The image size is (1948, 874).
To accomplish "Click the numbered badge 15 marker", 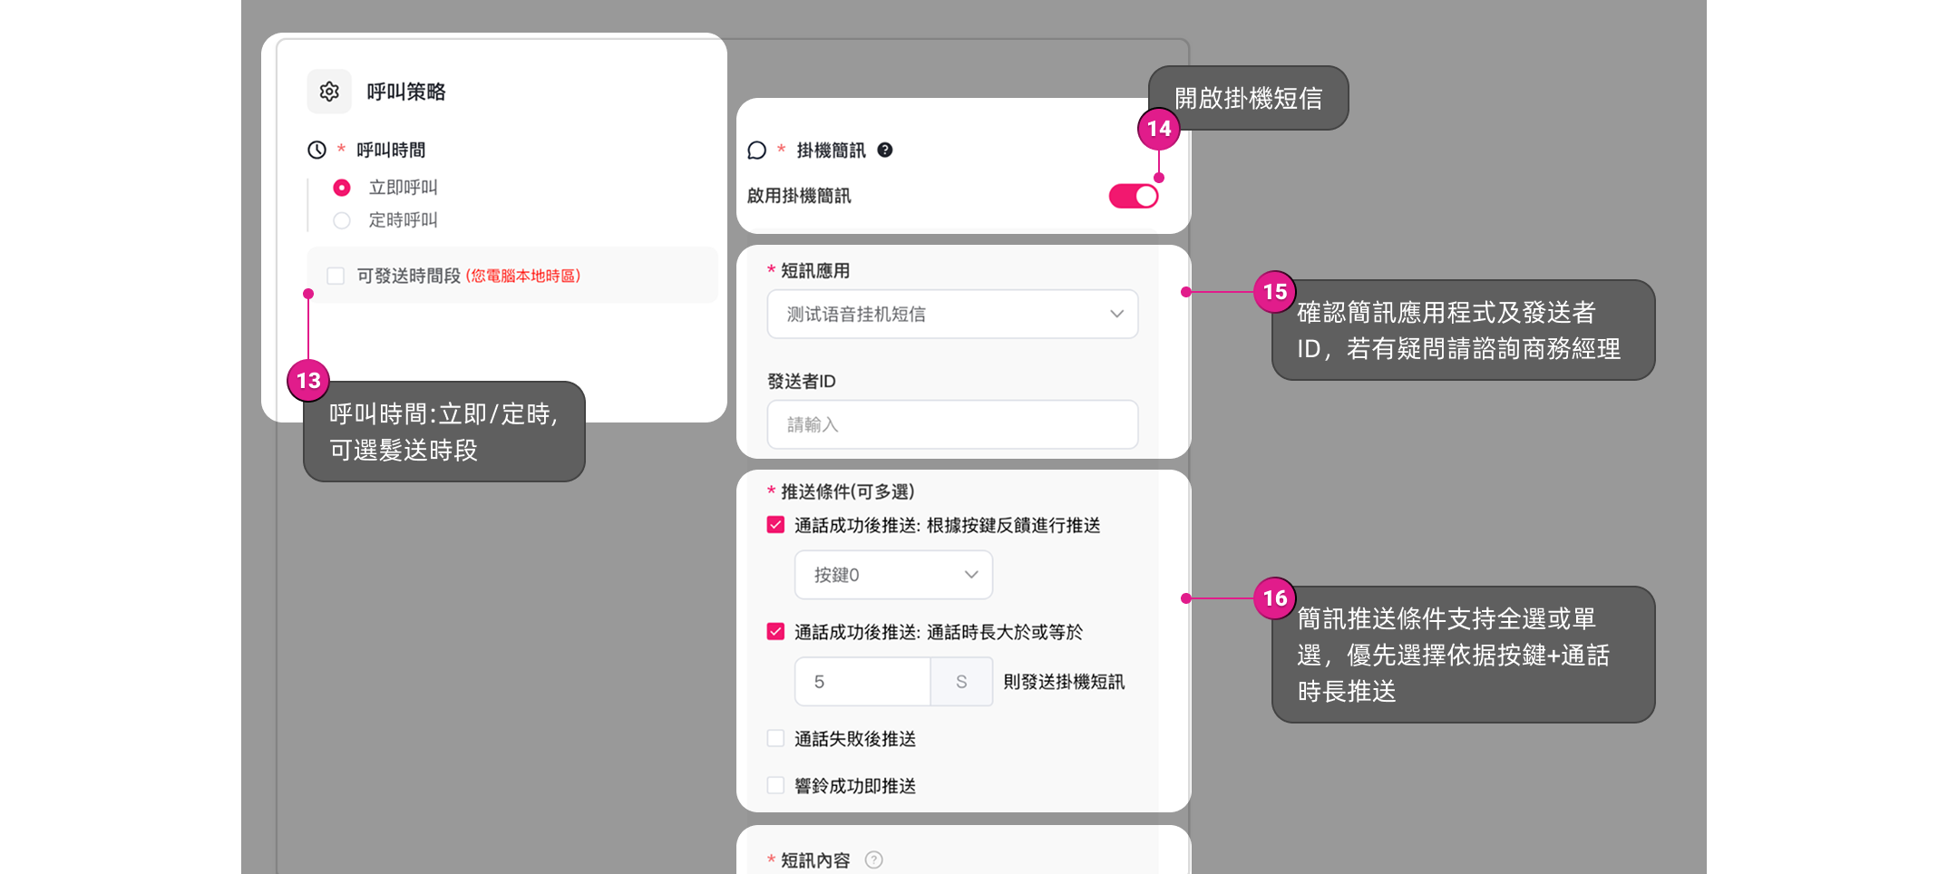I will [x=1275, y=292].
